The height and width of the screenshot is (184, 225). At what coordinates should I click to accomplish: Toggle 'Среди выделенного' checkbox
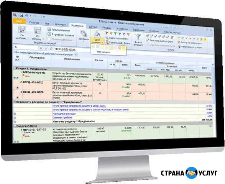[49, 39]
